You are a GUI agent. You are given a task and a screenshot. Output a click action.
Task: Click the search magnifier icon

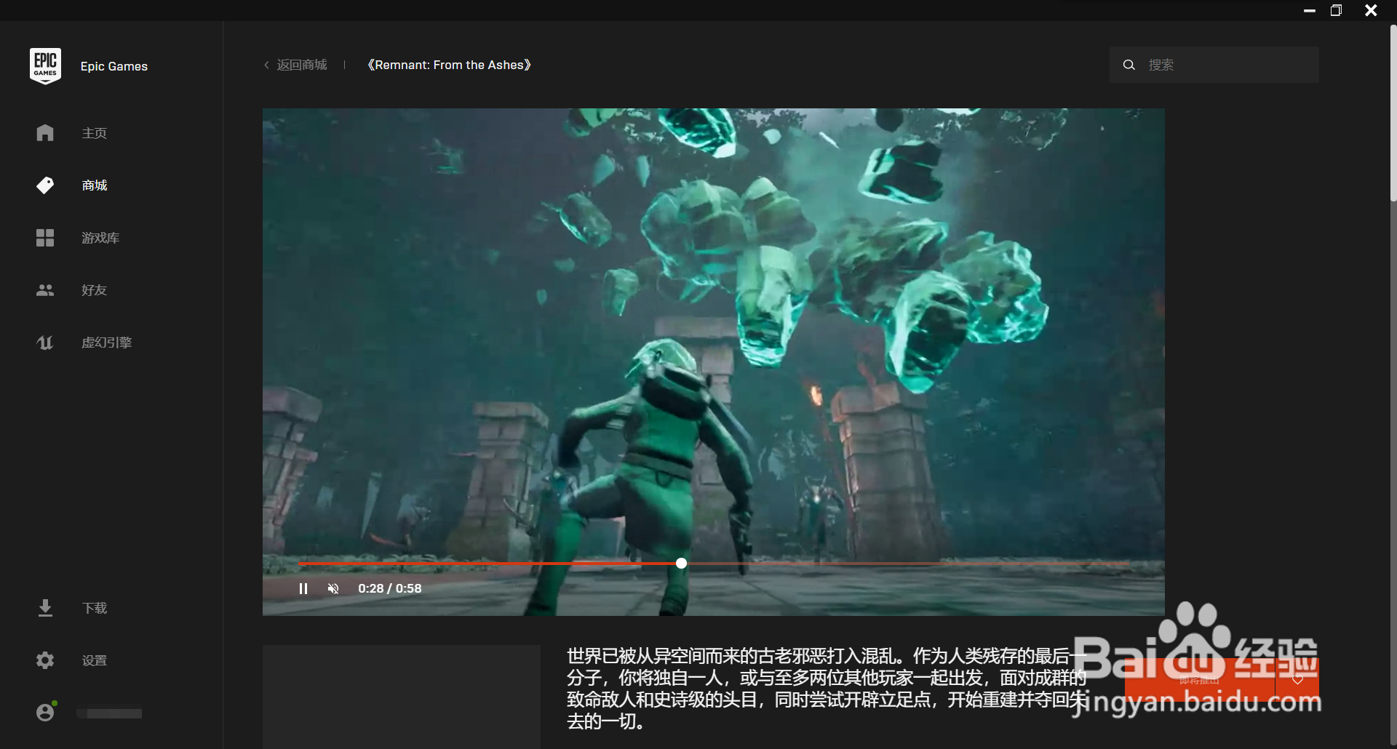tap(1129, 65)
